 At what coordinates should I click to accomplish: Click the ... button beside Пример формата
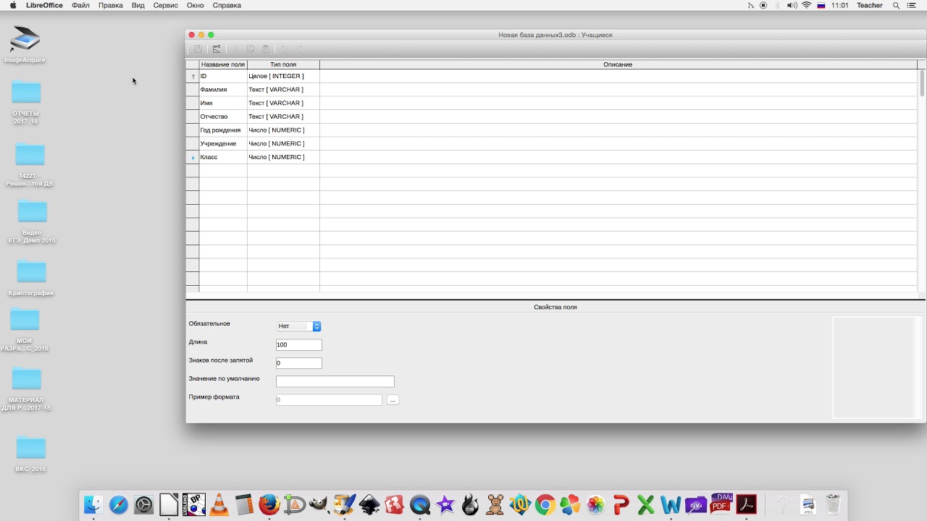point(393,399)
